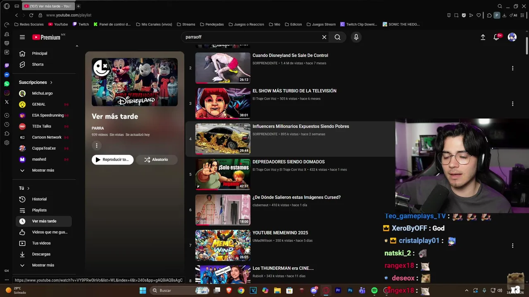Open DEPREDADORES SIENDO DOMADOS video
This screenshot has width=529, height=297.
(288, 162)
